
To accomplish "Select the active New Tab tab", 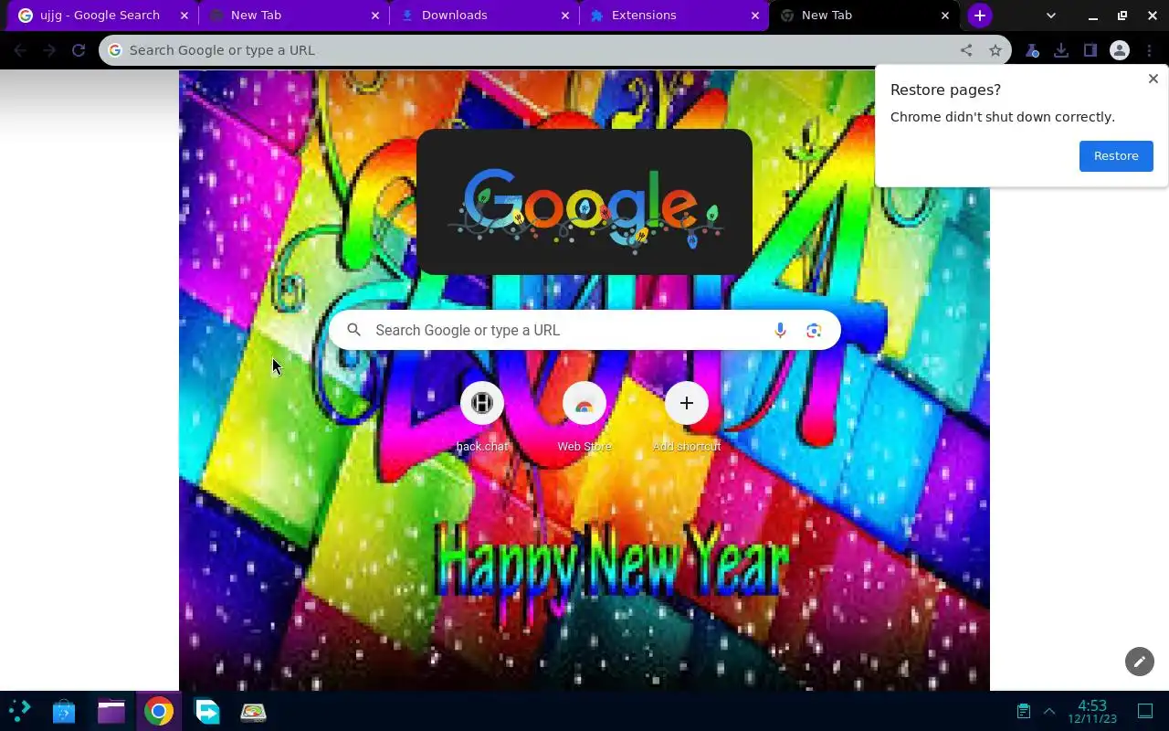I will 864,16.
